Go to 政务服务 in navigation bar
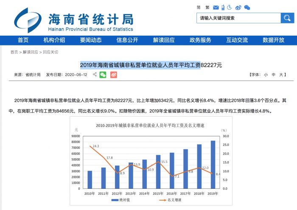 200,40
